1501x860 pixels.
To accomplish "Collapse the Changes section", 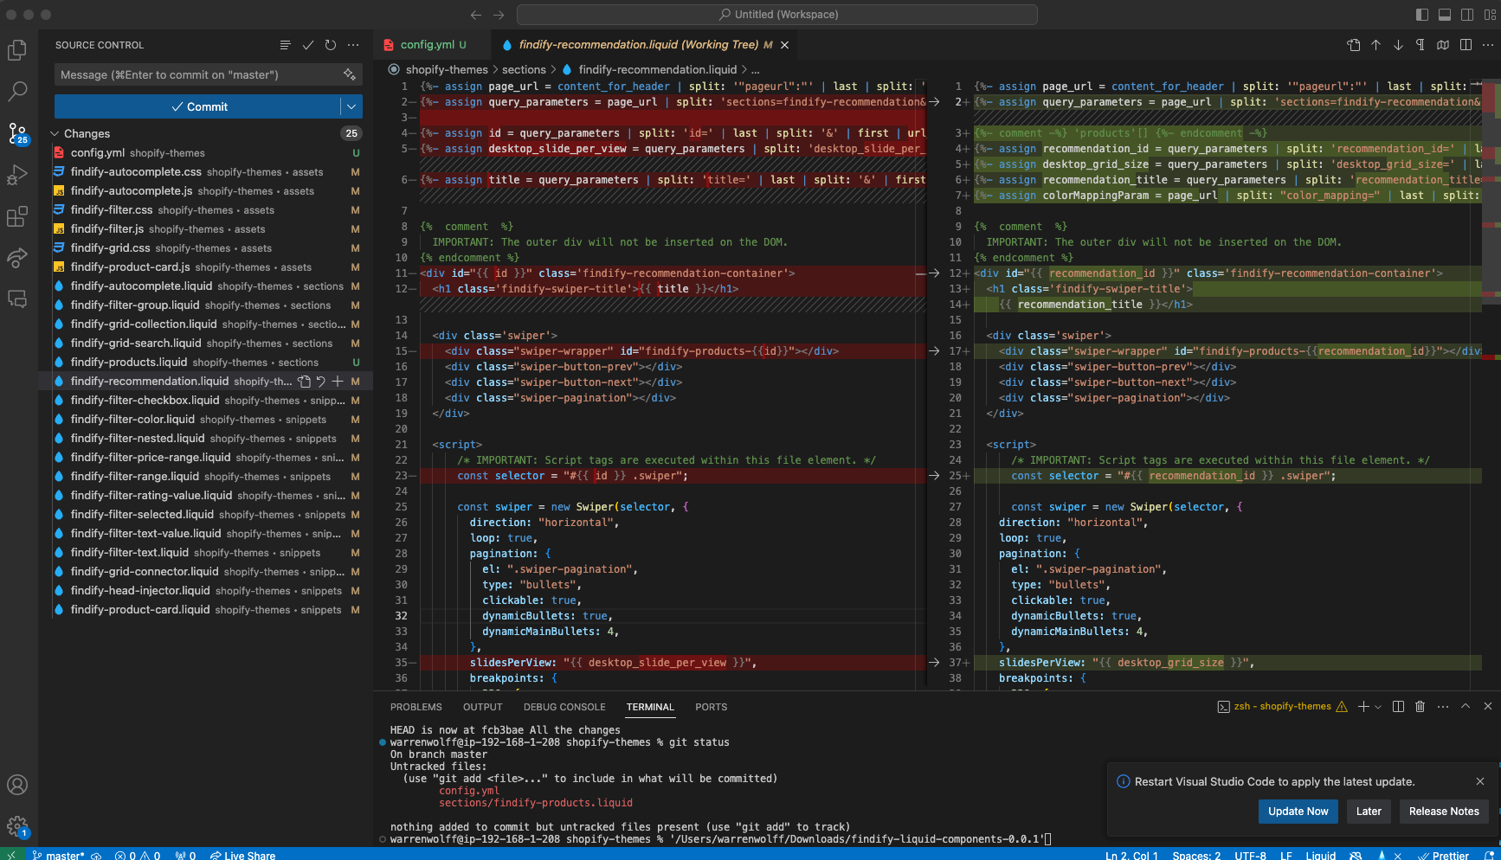I will tap(55, 134).
